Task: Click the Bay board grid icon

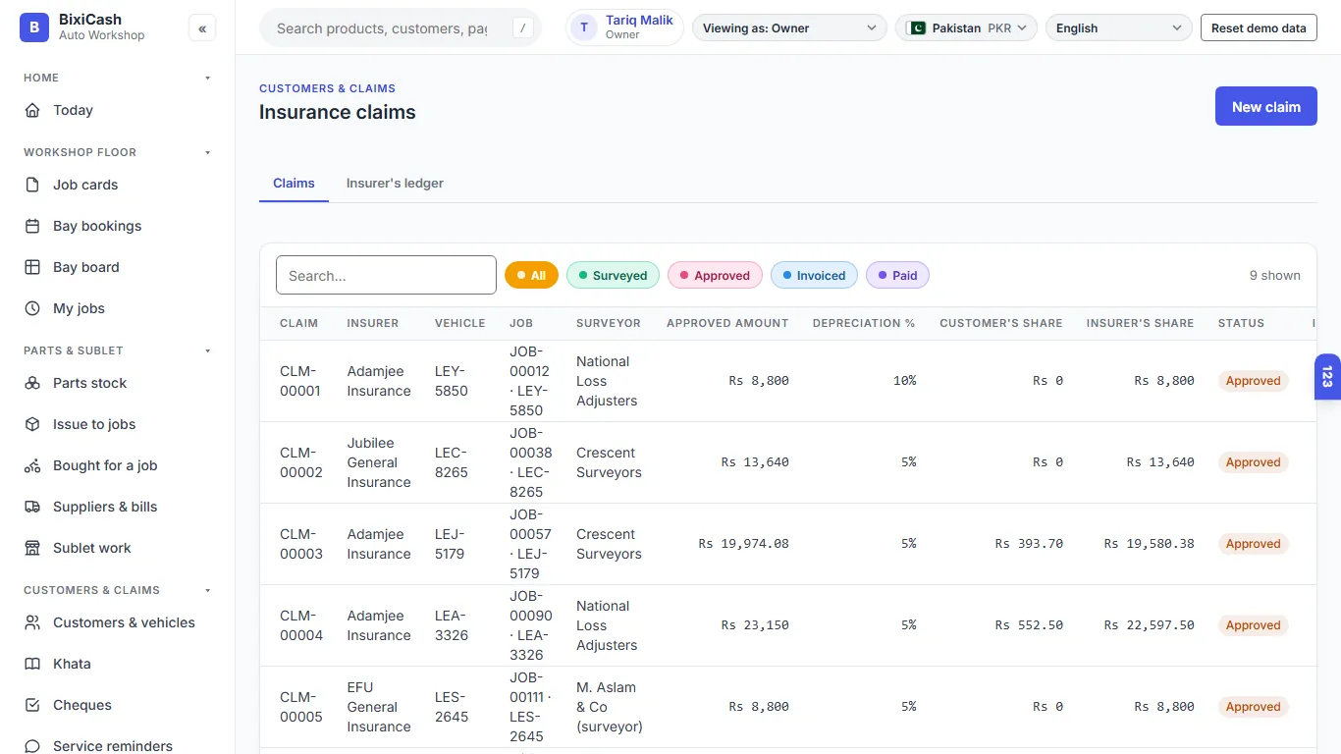Action: 32,267
